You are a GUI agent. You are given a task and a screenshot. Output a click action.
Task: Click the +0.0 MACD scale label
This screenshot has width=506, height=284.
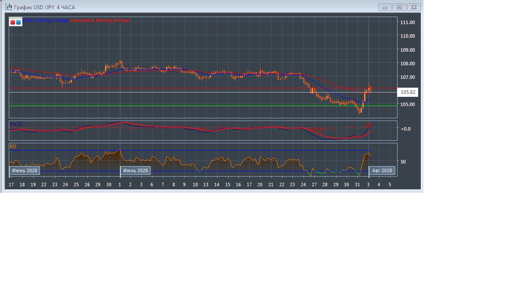(405, 129)
